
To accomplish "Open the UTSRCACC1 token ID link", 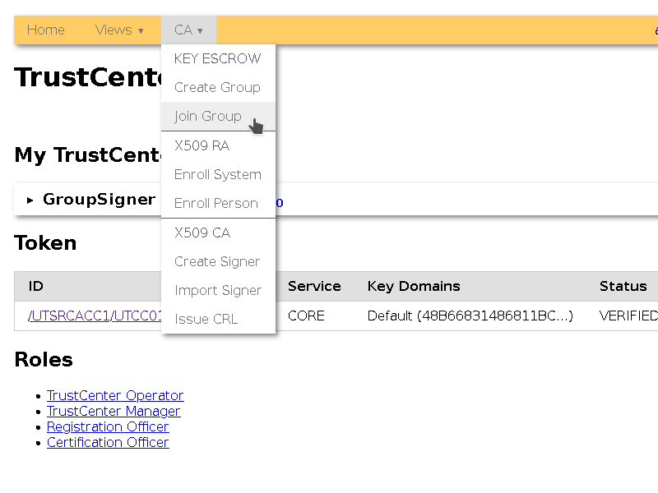I will click(x=69, y=316).
